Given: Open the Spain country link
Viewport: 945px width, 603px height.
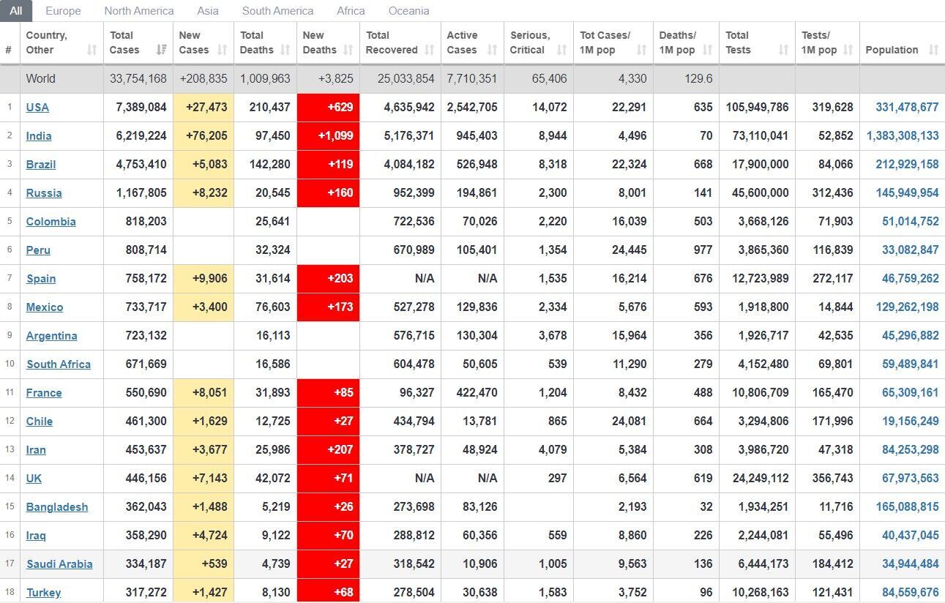Looking at the screenshot, I should (x=41, y=278).
